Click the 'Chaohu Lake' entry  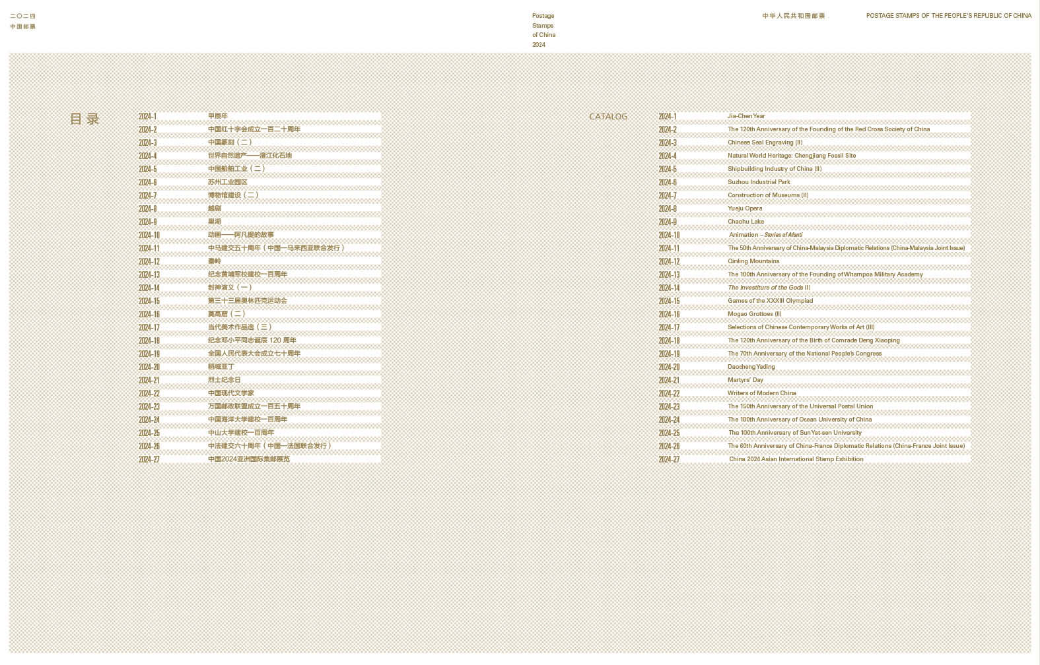745,222
